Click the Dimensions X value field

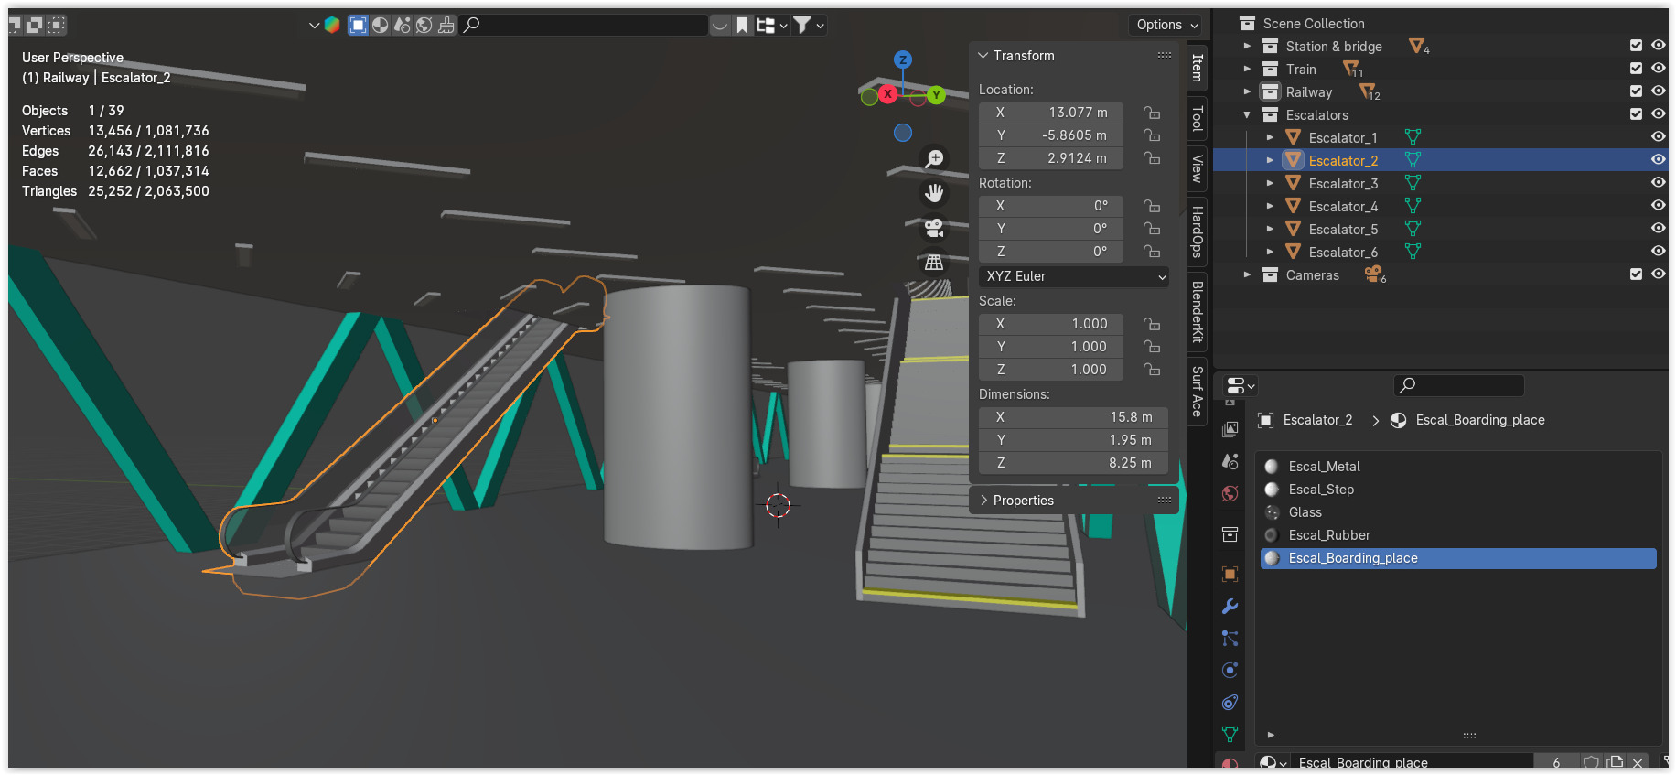tap(1073, 417)
